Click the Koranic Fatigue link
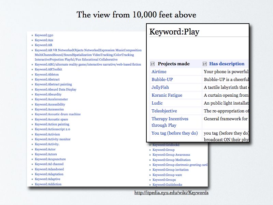 [x=167, y=95]
